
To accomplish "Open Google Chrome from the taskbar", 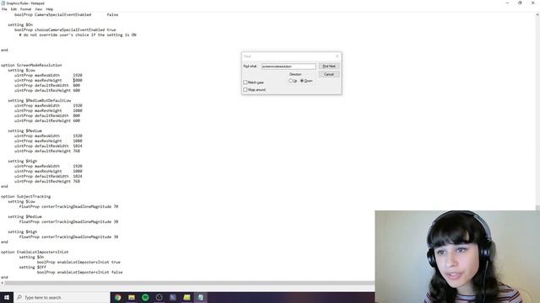I will pyautogui.click(x=118, y=297).
